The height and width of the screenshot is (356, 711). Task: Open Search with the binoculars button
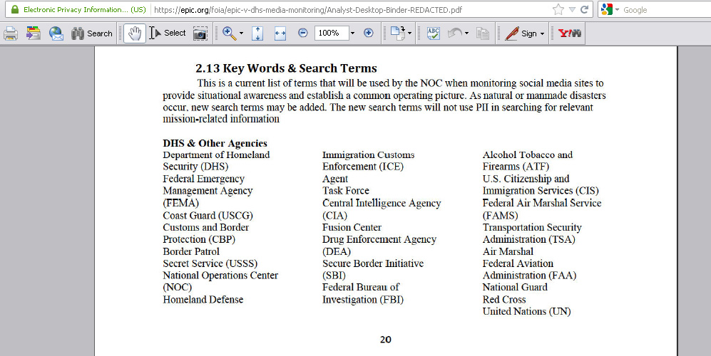91,33
